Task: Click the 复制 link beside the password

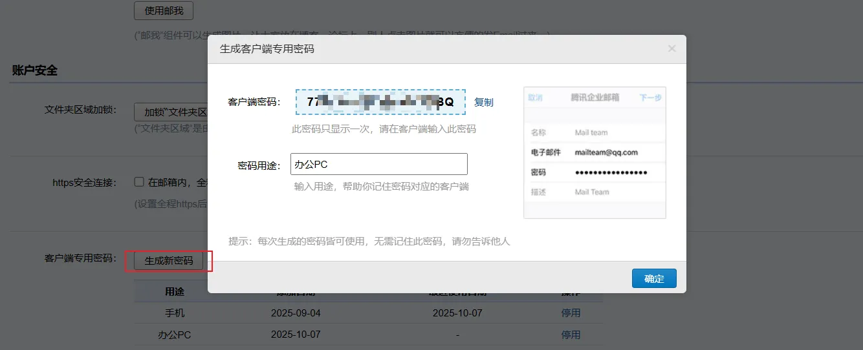Action: tap(483, 102)
